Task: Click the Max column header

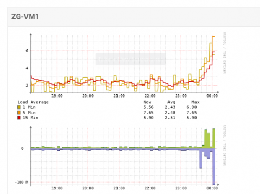Action: (x=196, y=102)
